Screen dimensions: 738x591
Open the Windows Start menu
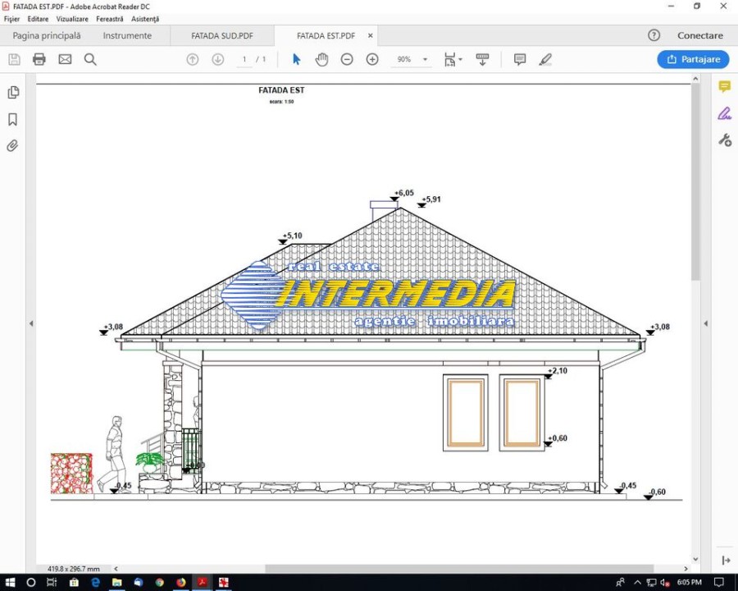click(9, 583)
